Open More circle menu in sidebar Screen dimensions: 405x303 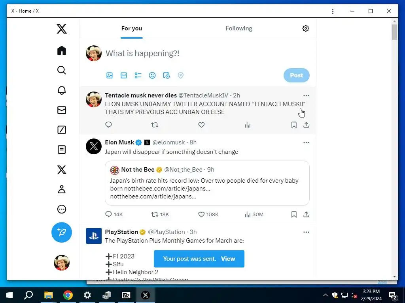pyautogui.click(x=62, y=209)
